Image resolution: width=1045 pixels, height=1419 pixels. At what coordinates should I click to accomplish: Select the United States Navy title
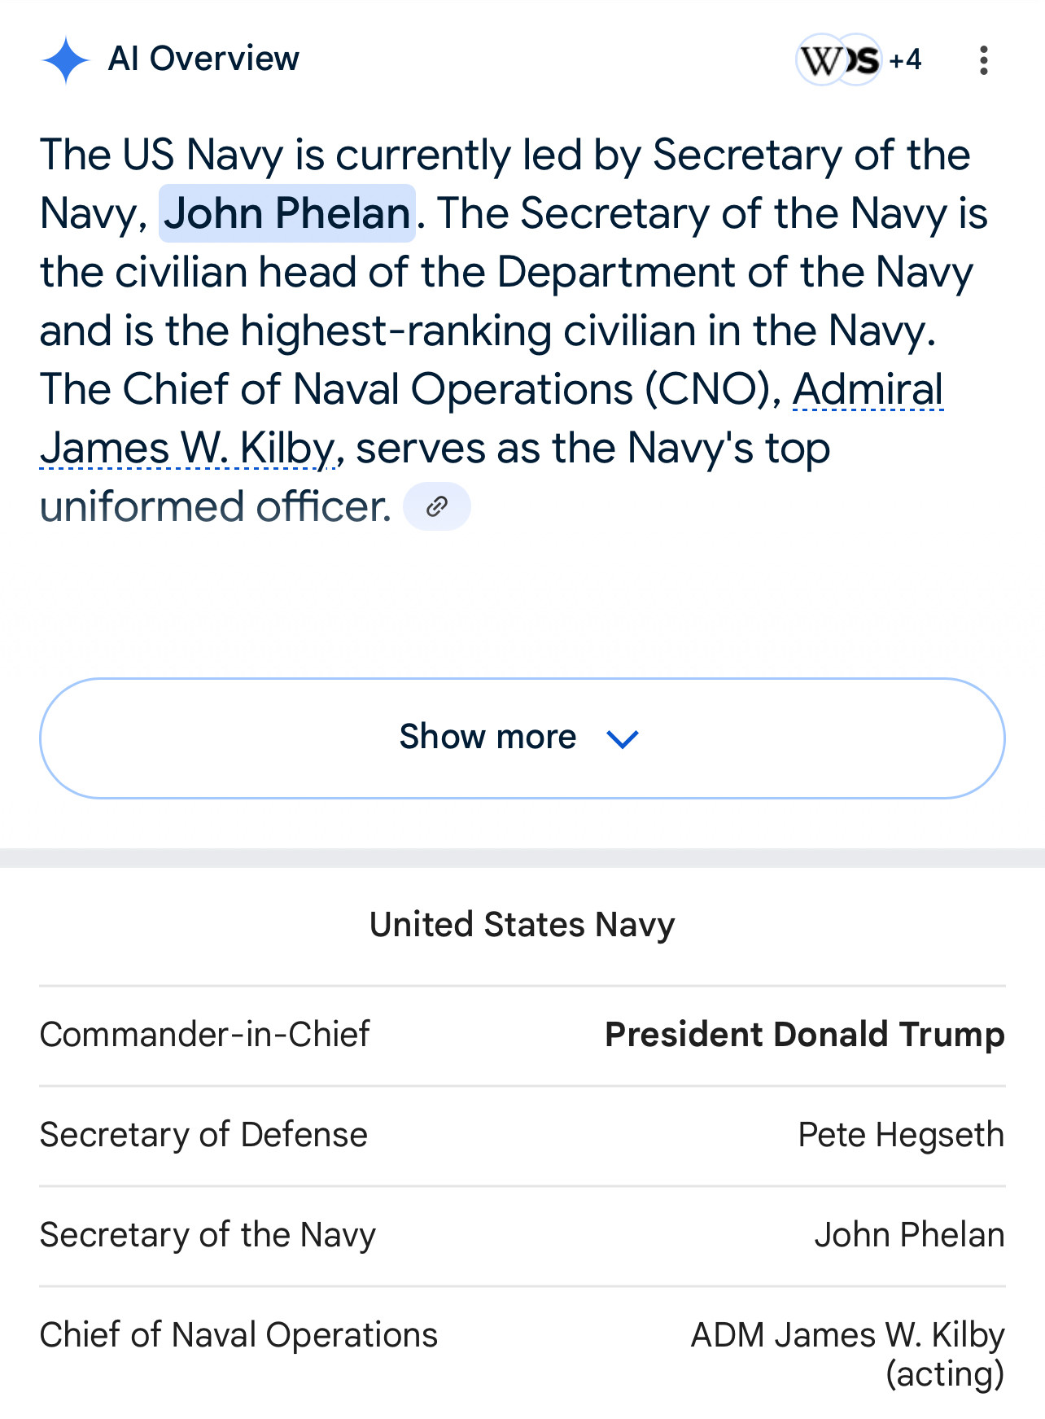pyautogui.click(x=522, y=925)
